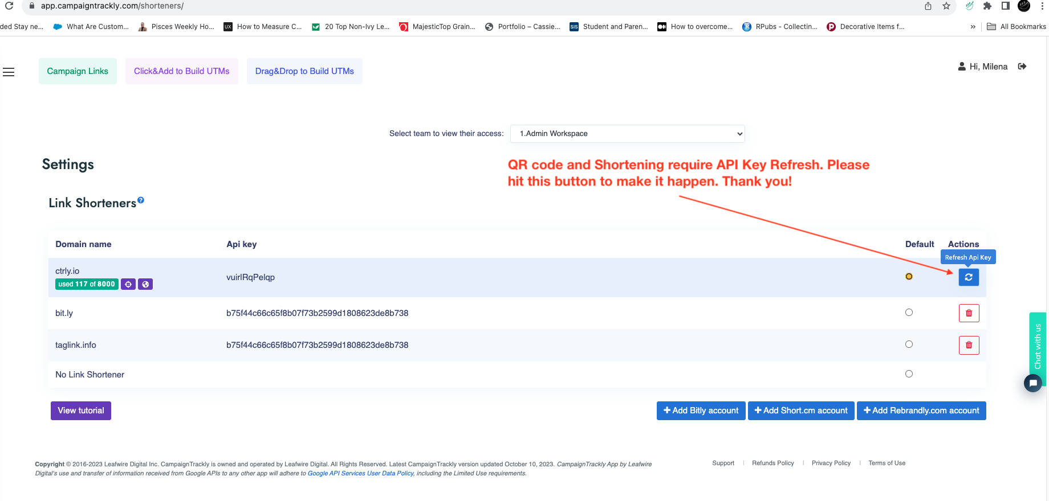
Task: Open the CampaignTrackly extension icon in toolbar
Action: click(x=969, y=6)
